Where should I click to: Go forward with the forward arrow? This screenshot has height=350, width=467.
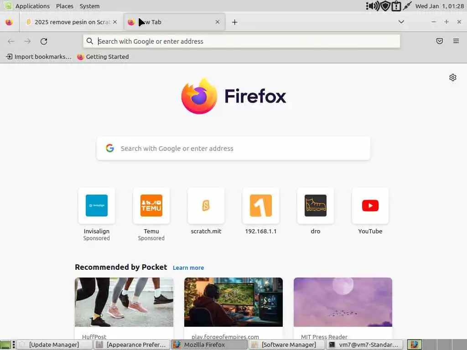pos(27,41)
